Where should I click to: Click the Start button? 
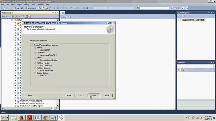pyautogui.click(x=4, y=118)
